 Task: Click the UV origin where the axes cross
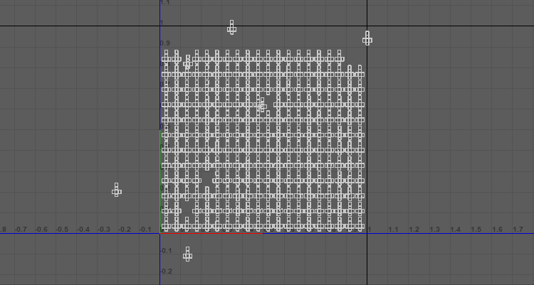pos(160,233)
